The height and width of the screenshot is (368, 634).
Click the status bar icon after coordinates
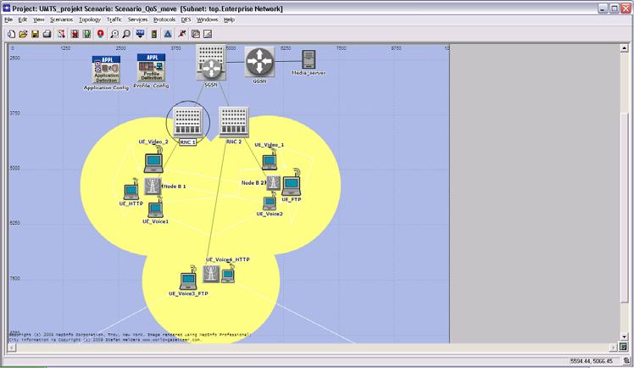click(626, 360)
